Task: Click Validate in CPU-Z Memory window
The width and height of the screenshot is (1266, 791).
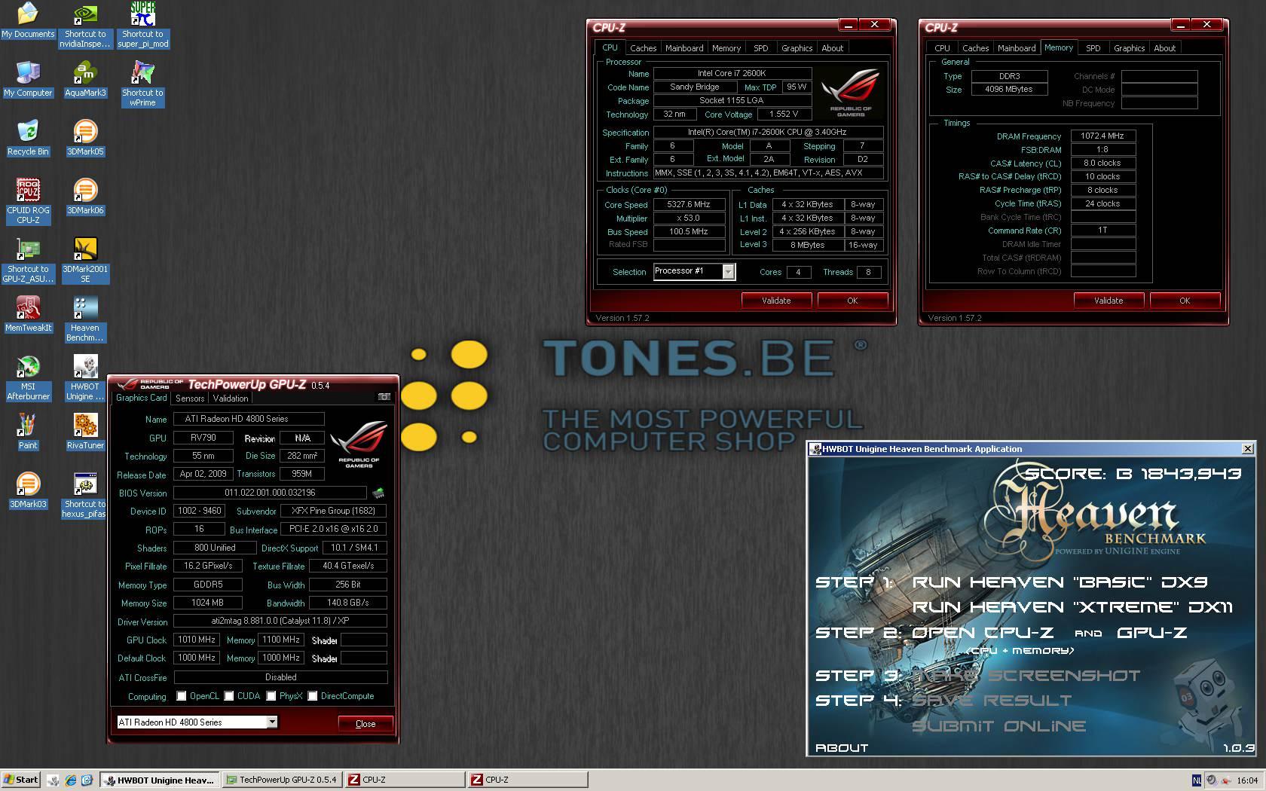Action: 1109,301
